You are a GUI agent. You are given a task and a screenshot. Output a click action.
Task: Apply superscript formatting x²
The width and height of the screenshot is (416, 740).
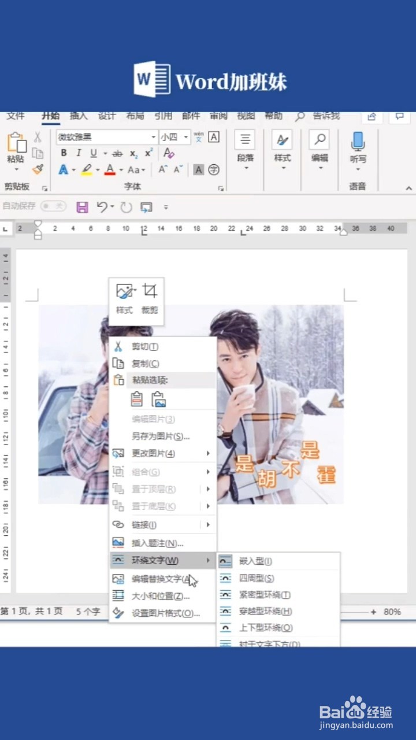[x=149, y=153]
